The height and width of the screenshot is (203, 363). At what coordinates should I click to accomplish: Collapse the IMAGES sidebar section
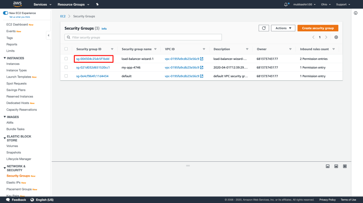(x=5, y=117)
